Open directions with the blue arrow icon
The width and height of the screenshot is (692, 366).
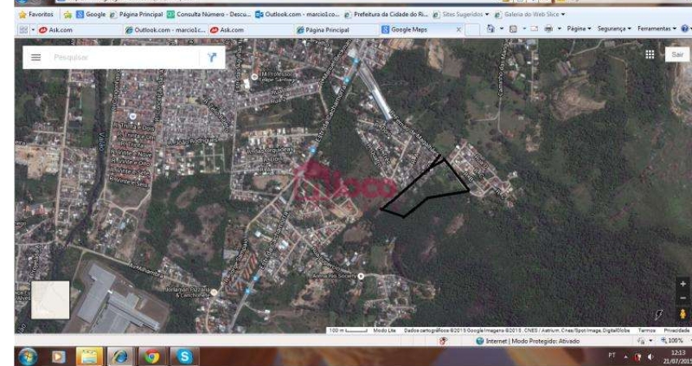212,57
